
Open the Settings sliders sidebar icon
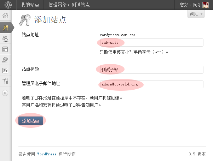pos(5,71)
